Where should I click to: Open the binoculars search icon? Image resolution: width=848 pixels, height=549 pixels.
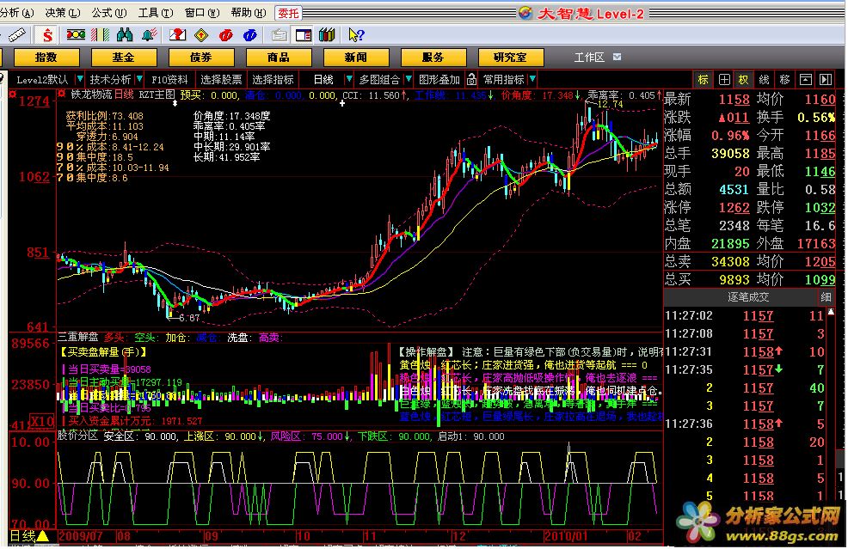(125, 35)
